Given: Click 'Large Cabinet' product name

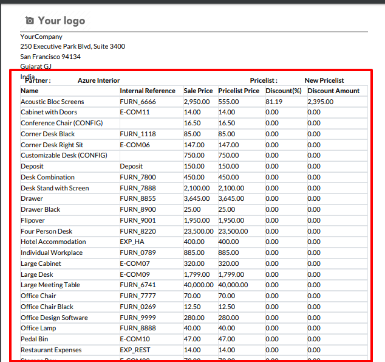Looking at the screenshot, I should pyautogui.click(x=41, y=263).
